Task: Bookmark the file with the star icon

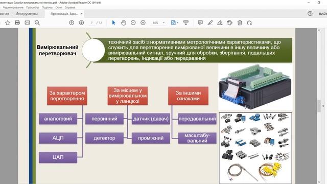Action: click(8, 22)
